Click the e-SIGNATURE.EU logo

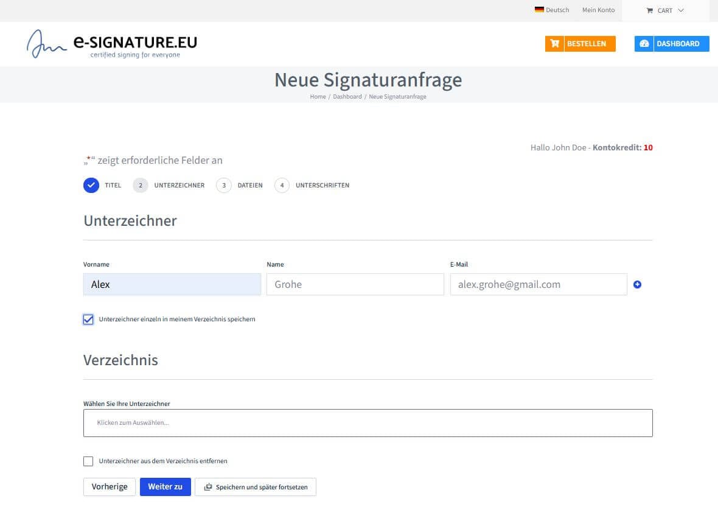[x=112, y=44]
